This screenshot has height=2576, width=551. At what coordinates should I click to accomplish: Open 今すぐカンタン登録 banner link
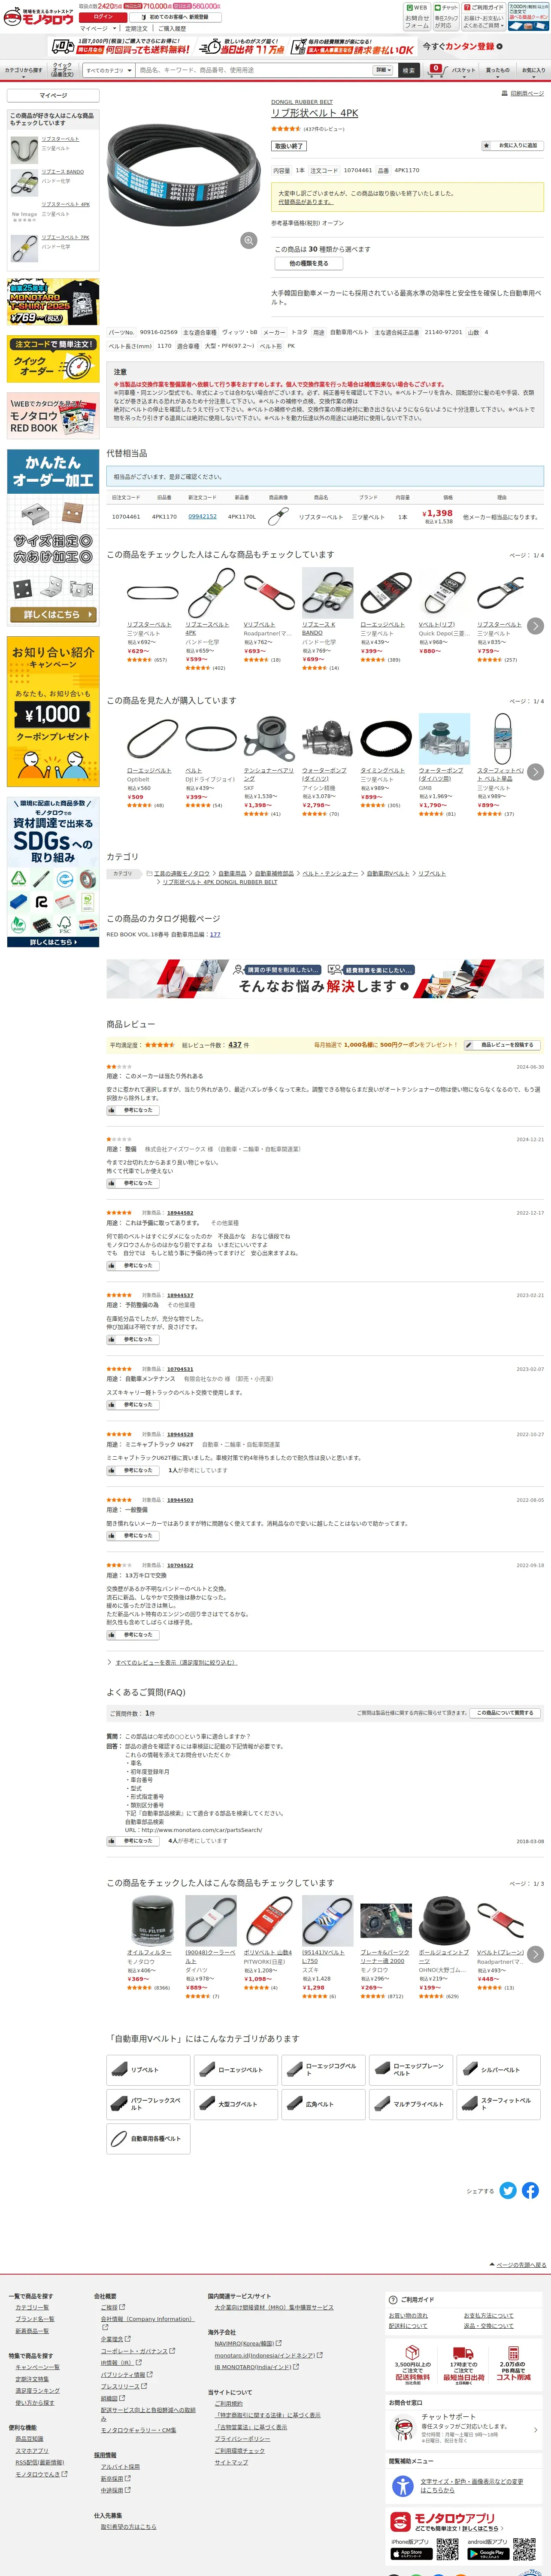coord(463,46)
